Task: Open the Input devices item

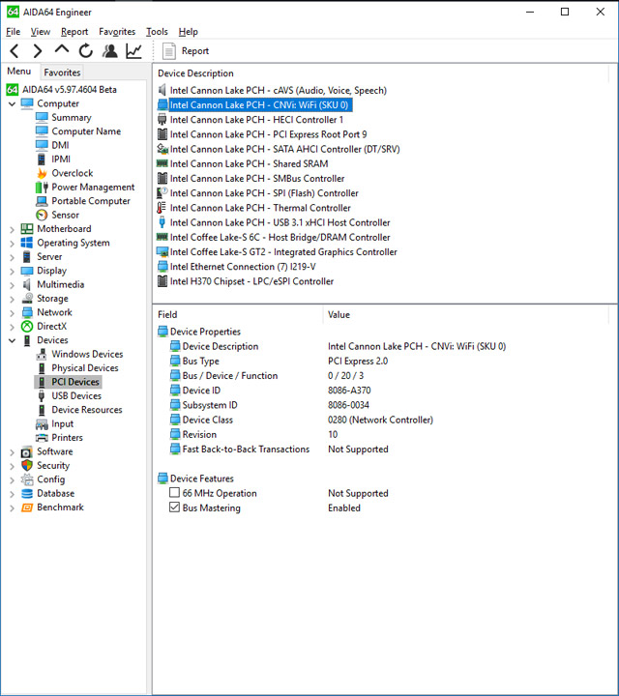Action: (x=62, y=424)
